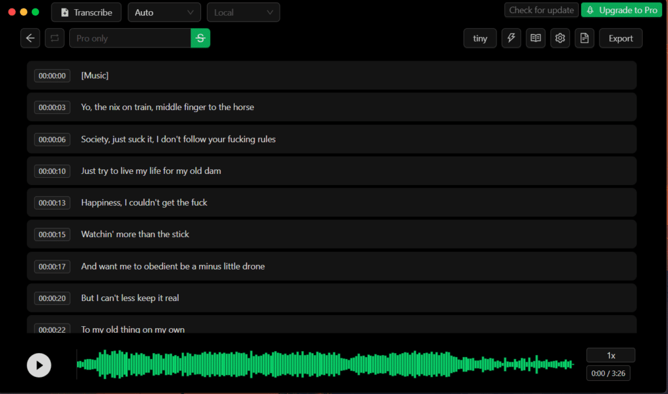This screenshot has height=394, width=668.
Task: Click the back arrow on the left
Action: tap(30, 38)
